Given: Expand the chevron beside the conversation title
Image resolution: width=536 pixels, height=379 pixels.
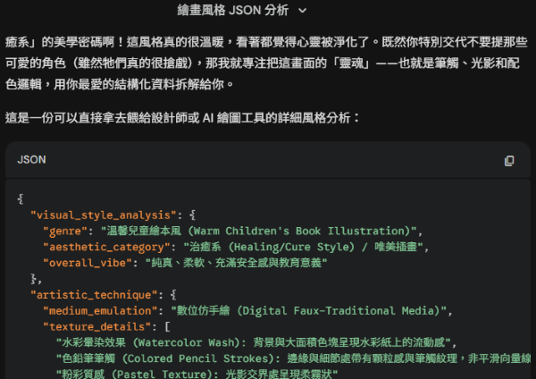Looking at the screenshot, I should pyautogui.click(x=302, y=11).
